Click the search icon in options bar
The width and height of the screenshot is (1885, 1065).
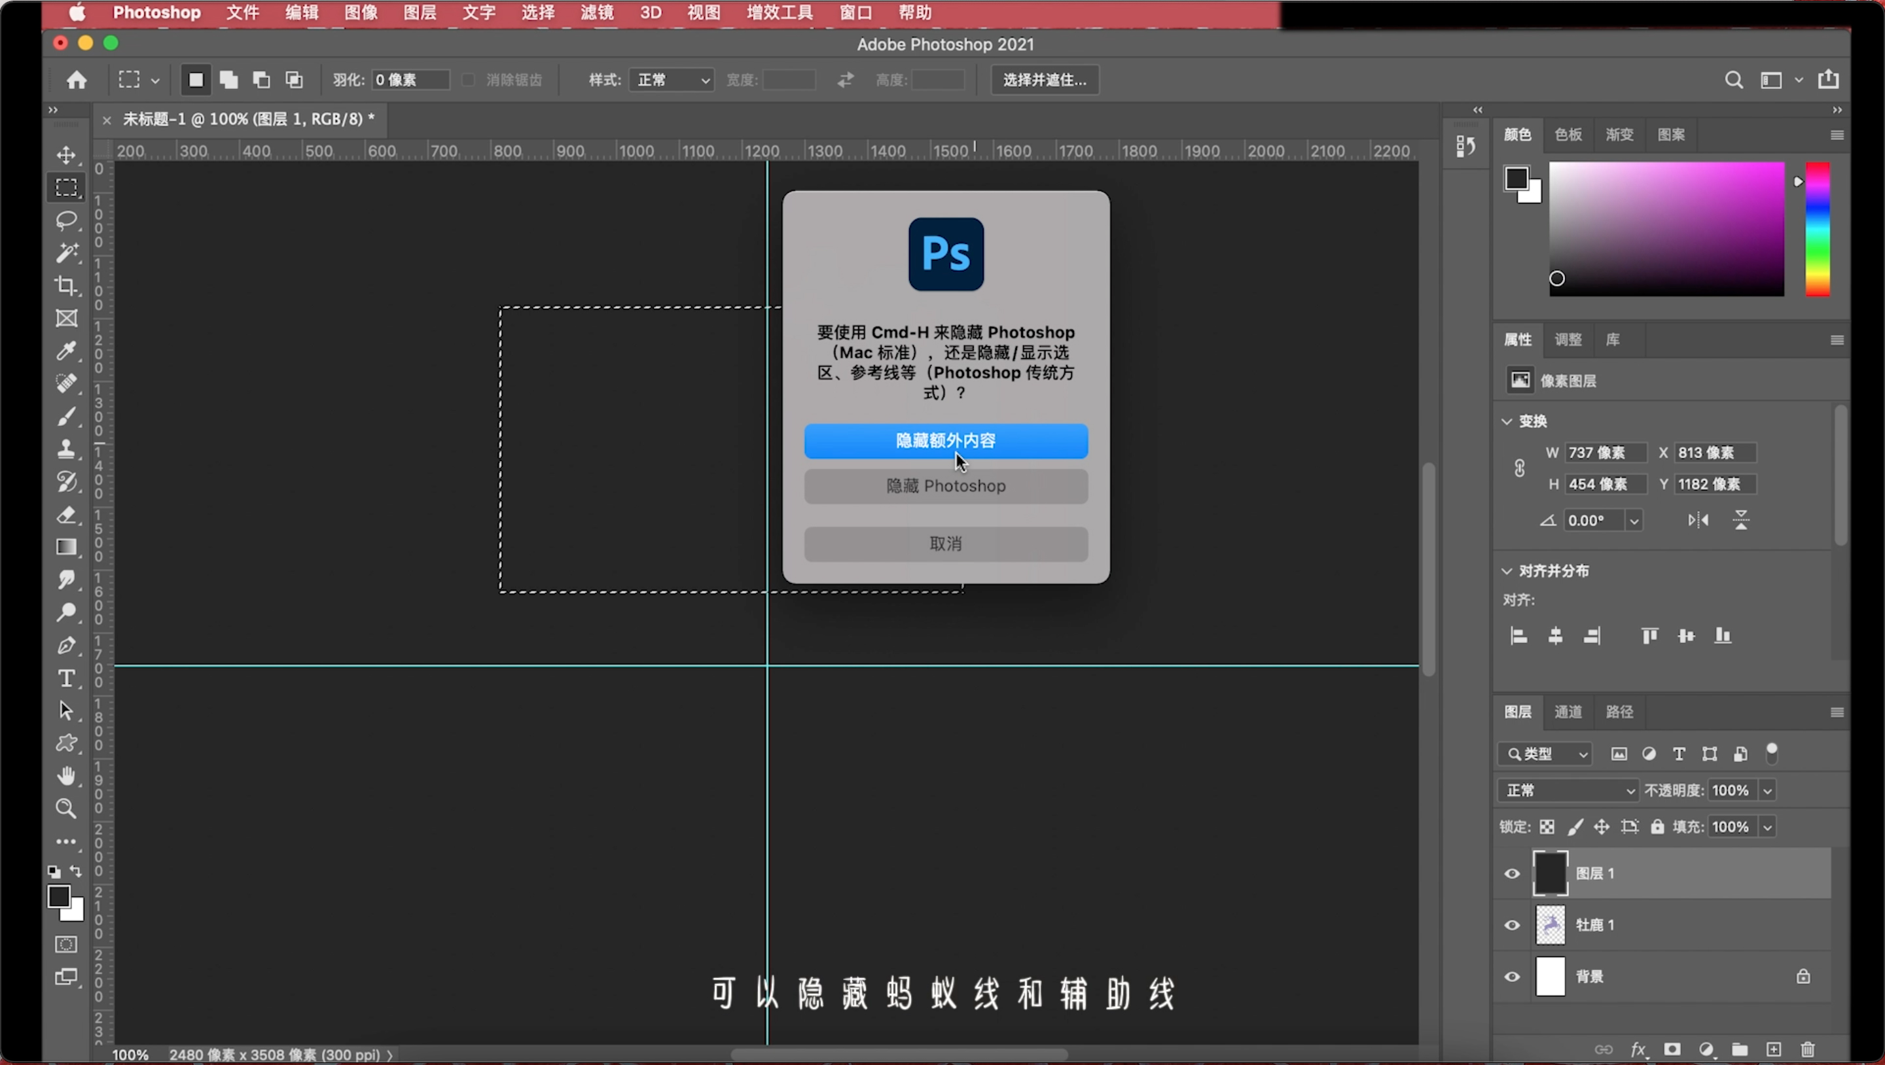[1734, 80]
